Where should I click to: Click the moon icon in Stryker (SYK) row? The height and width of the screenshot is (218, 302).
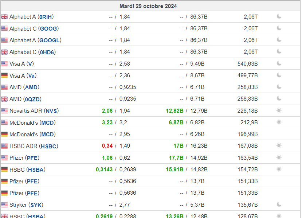(x=279, y=205)
